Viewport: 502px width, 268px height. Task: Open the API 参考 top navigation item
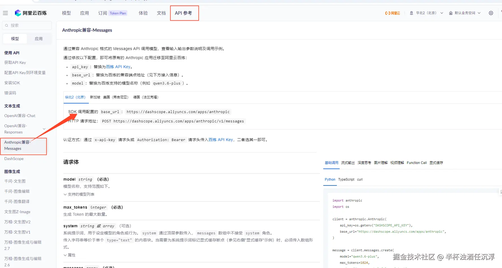pyautogui.click(x=184, y=13)
